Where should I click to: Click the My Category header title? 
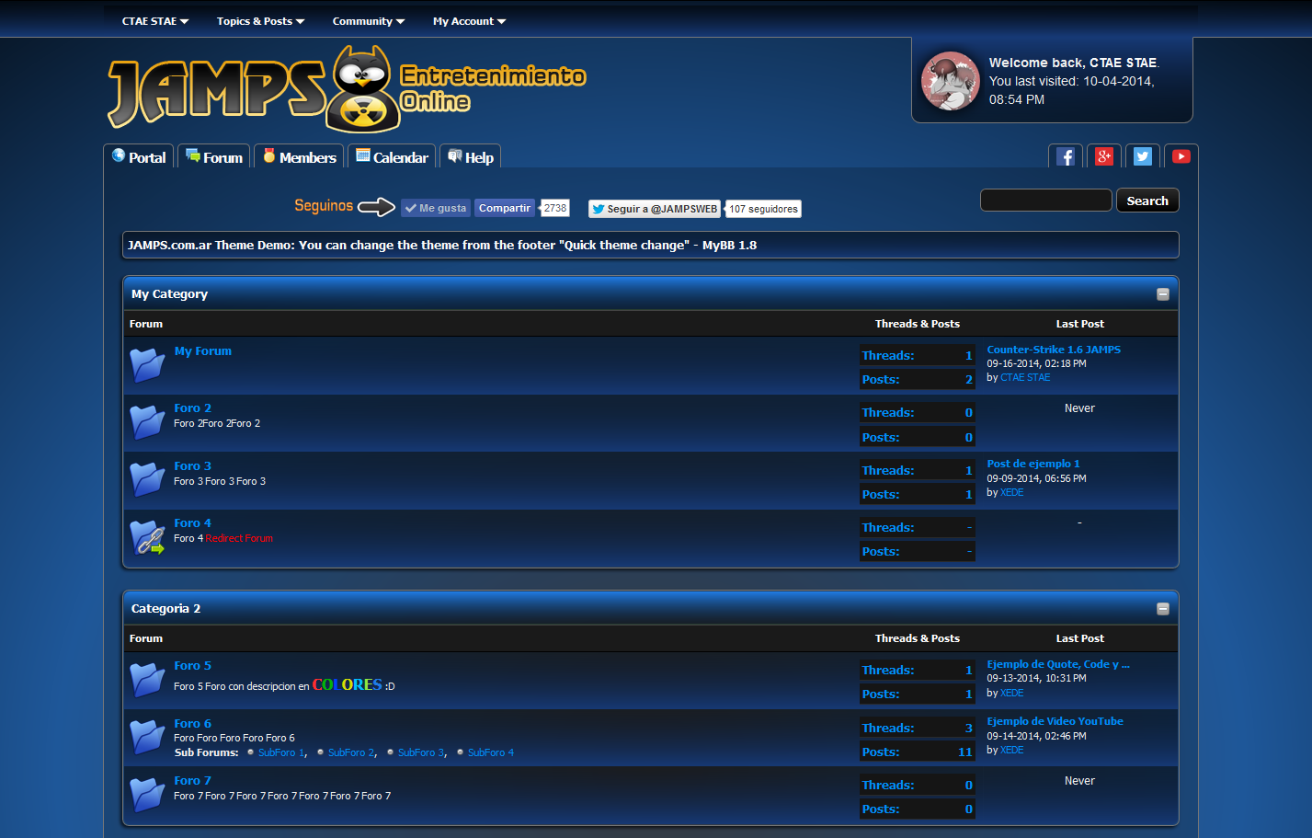tap(170, 294)
